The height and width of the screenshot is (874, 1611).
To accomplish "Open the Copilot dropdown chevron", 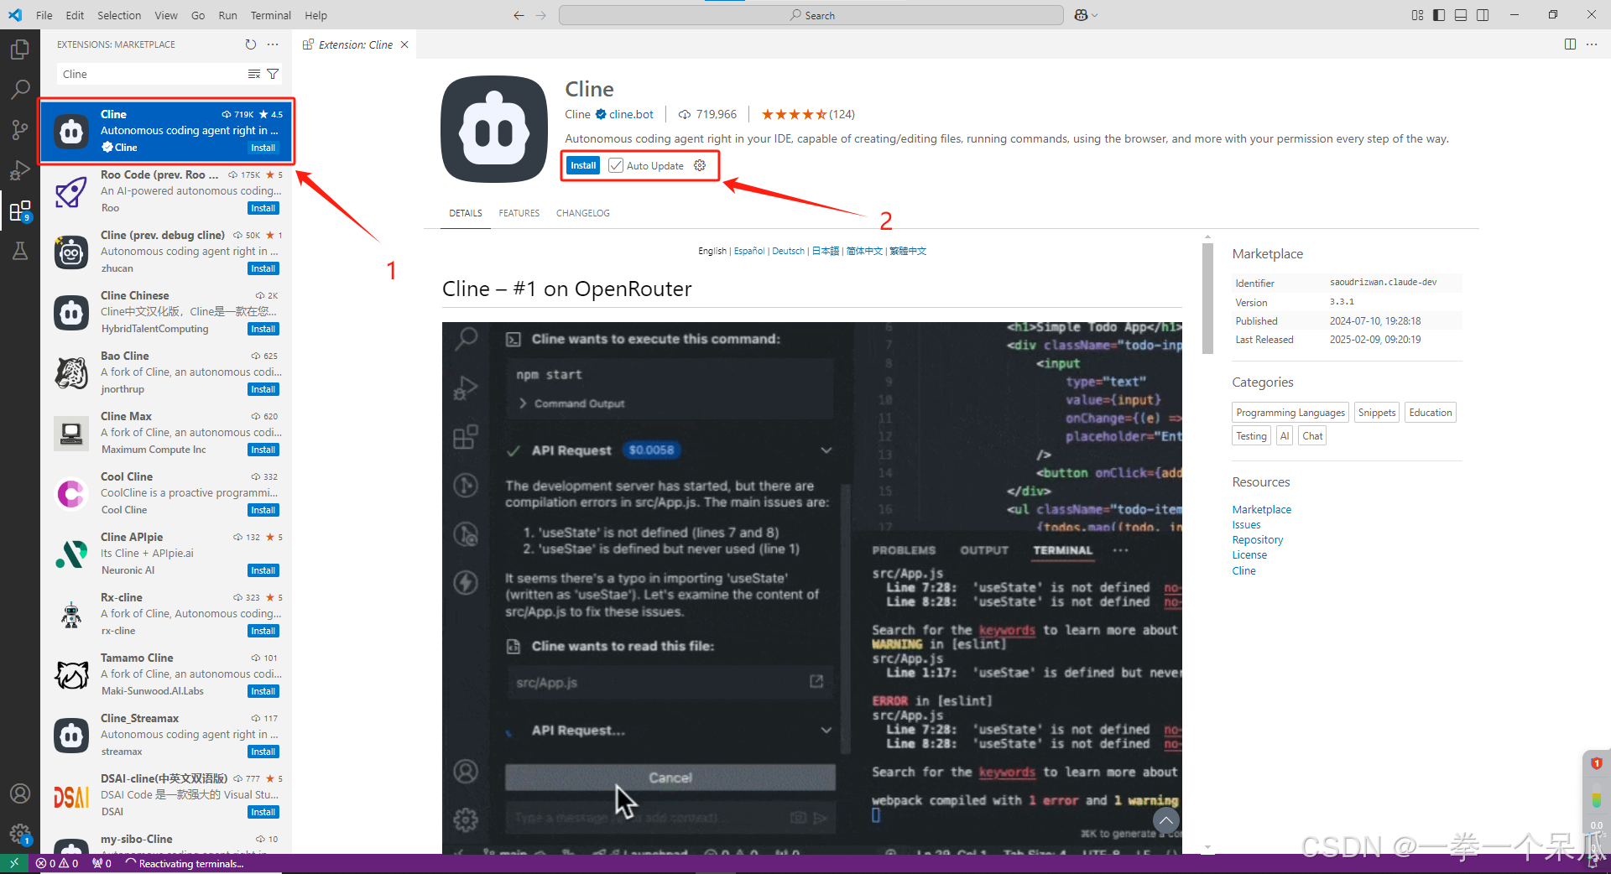I will [1095, 15].
